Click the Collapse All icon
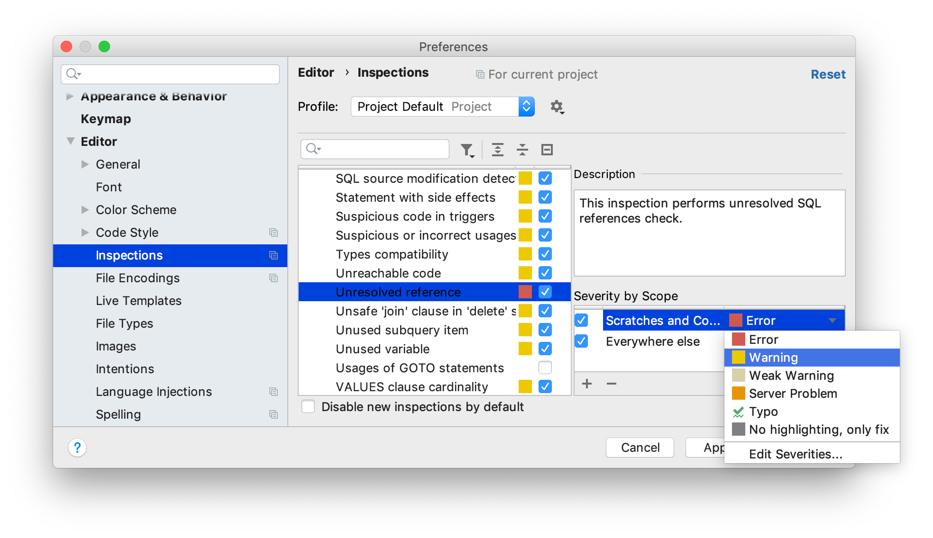 (x=522, y=150)
